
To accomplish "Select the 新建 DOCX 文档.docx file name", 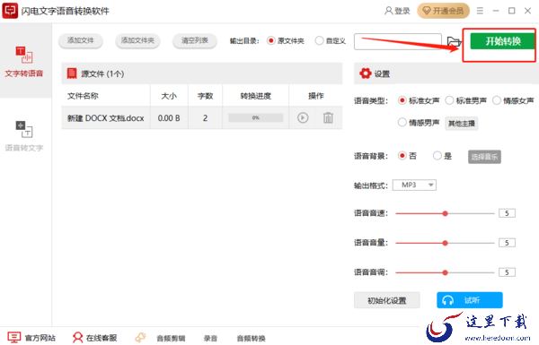I will click(105, 118).
